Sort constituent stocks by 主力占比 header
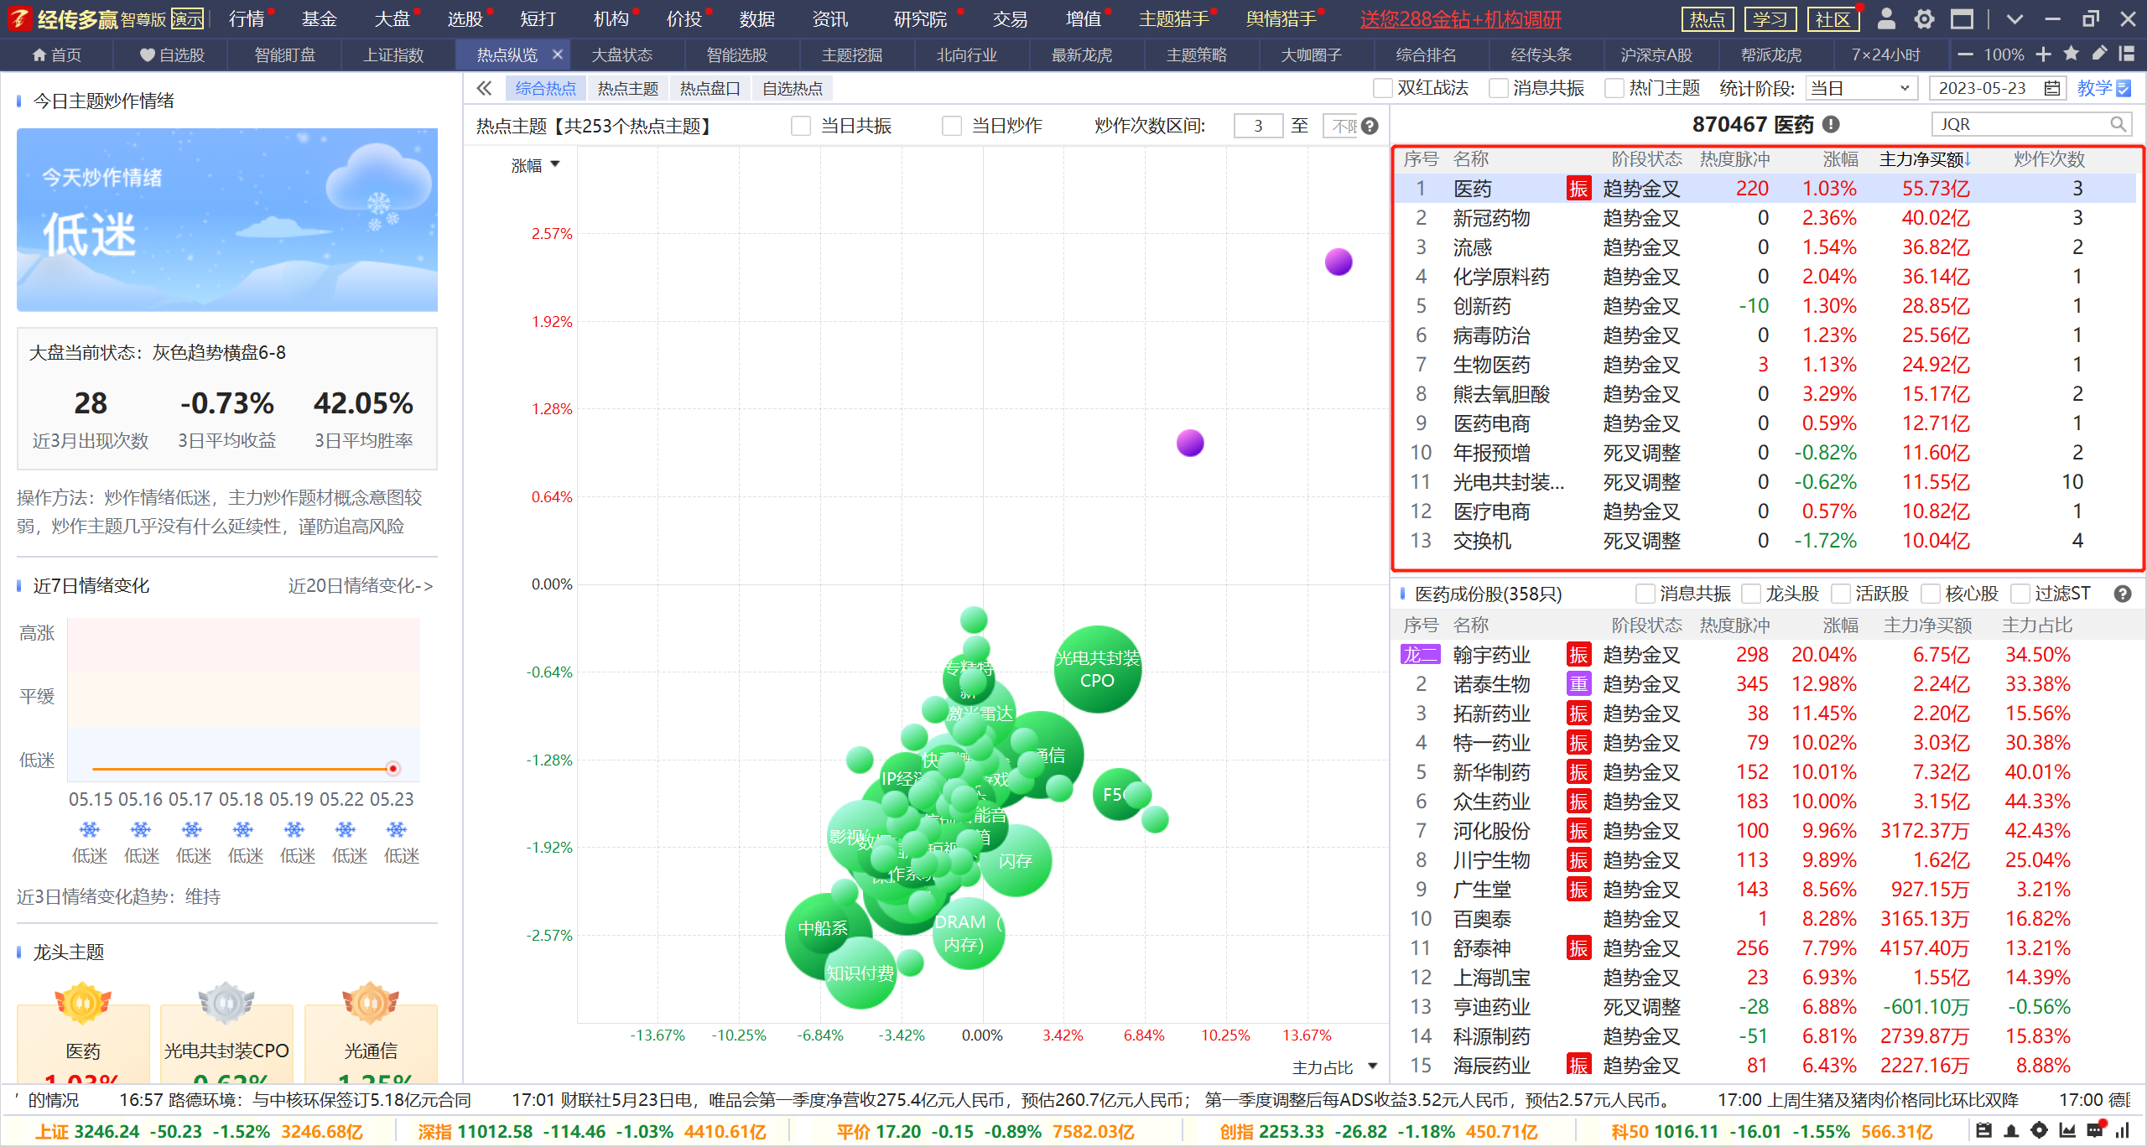The height and width of the screenshot is (1147, 2147). 2036,625
